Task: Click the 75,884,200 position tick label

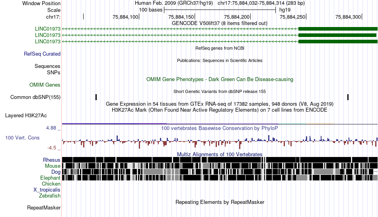Action: click(x=237, y=17)
